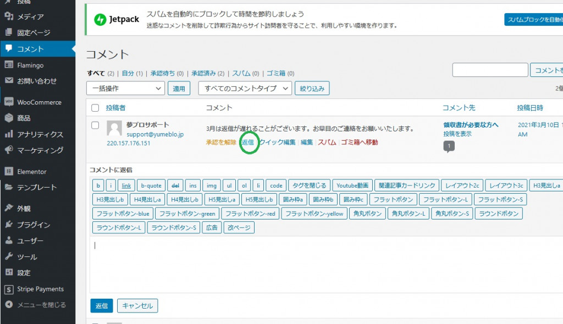Switch to the 承認済み comments filter
Screen dimensions: 563x324
(203, 73)
